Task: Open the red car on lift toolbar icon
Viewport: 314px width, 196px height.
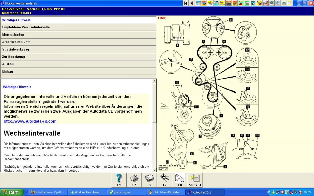Action: pos(265,3)
